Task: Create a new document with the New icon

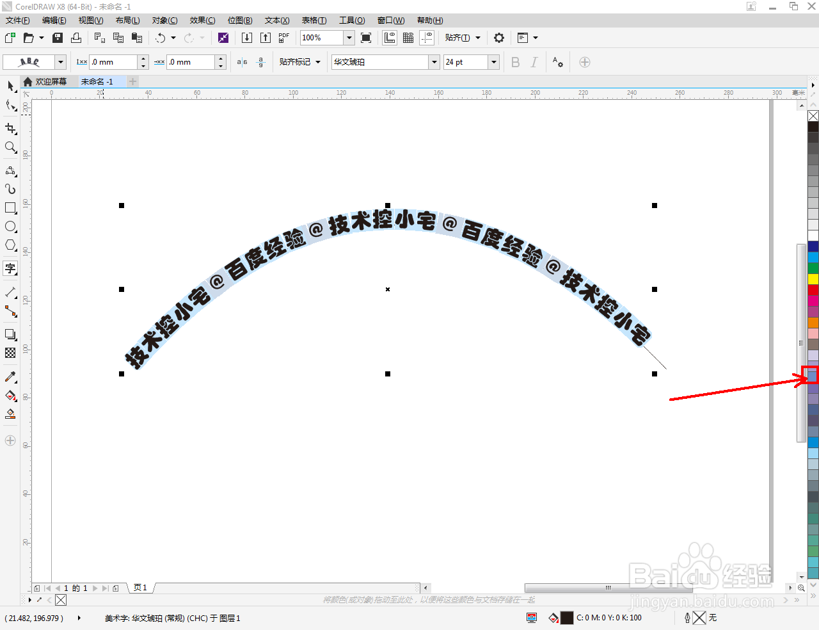Action: pos(10,38)
